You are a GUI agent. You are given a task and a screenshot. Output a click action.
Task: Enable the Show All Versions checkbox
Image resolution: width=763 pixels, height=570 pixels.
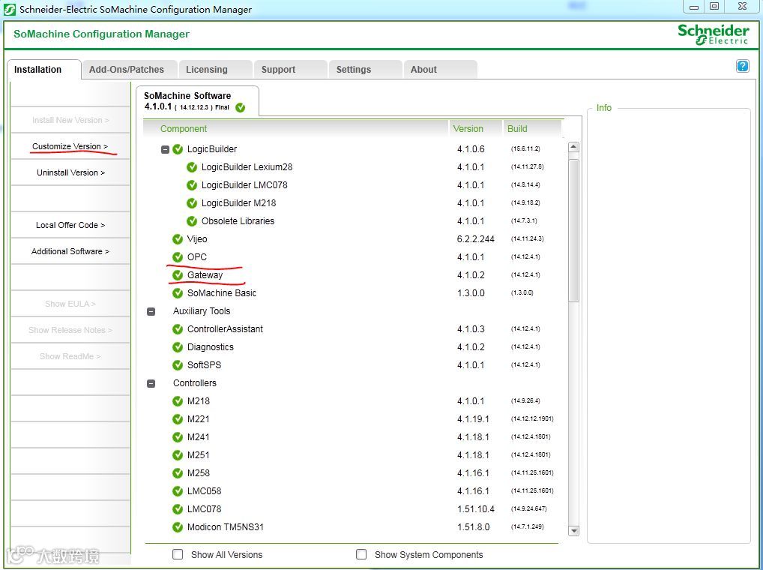click(x=178, y=554)
